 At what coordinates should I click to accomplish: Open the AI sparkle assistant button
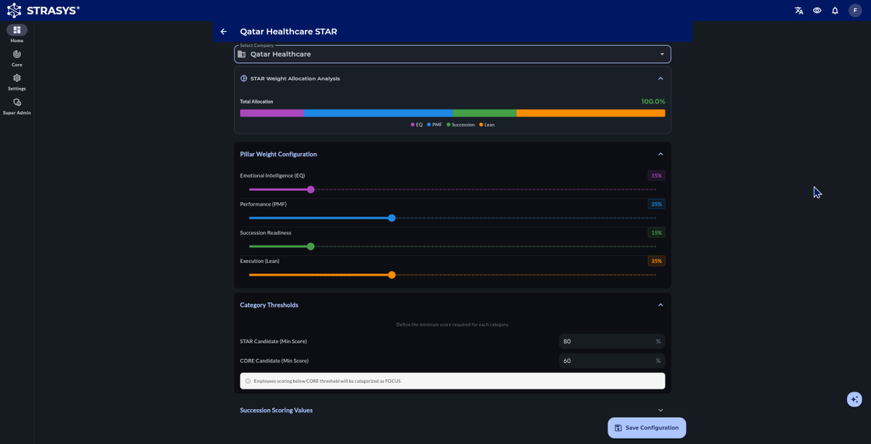pyautogui.click(x=854, y=399)
